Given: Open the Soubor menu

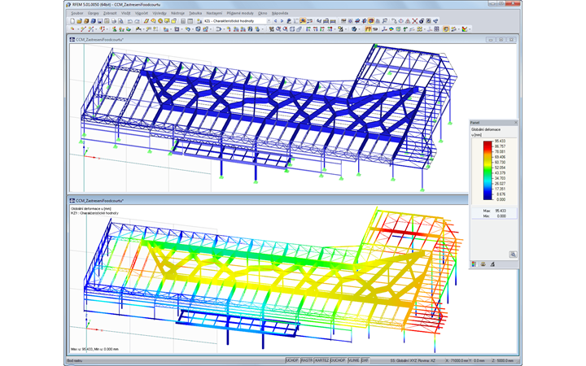Looking at the screenshot, I should (77, 13).
